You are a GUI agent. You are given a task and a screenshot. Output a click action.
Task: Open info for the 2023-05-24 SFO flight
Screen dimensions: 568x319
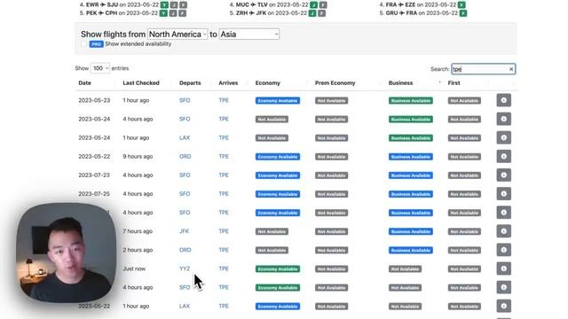point(503,119)
